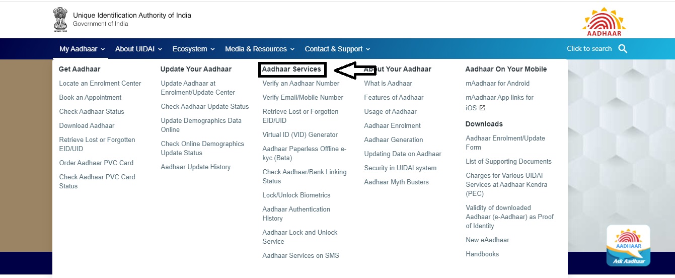Select Book an Appointment

pyautogui.click(x=91, y=97)
